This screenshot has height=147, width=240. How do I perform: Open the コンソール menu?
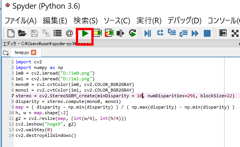[x=224, y=20]
